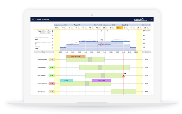Click Sandra Smith's 0.00 balance pill
Screen dimensions: 182x114
(52, 67)
